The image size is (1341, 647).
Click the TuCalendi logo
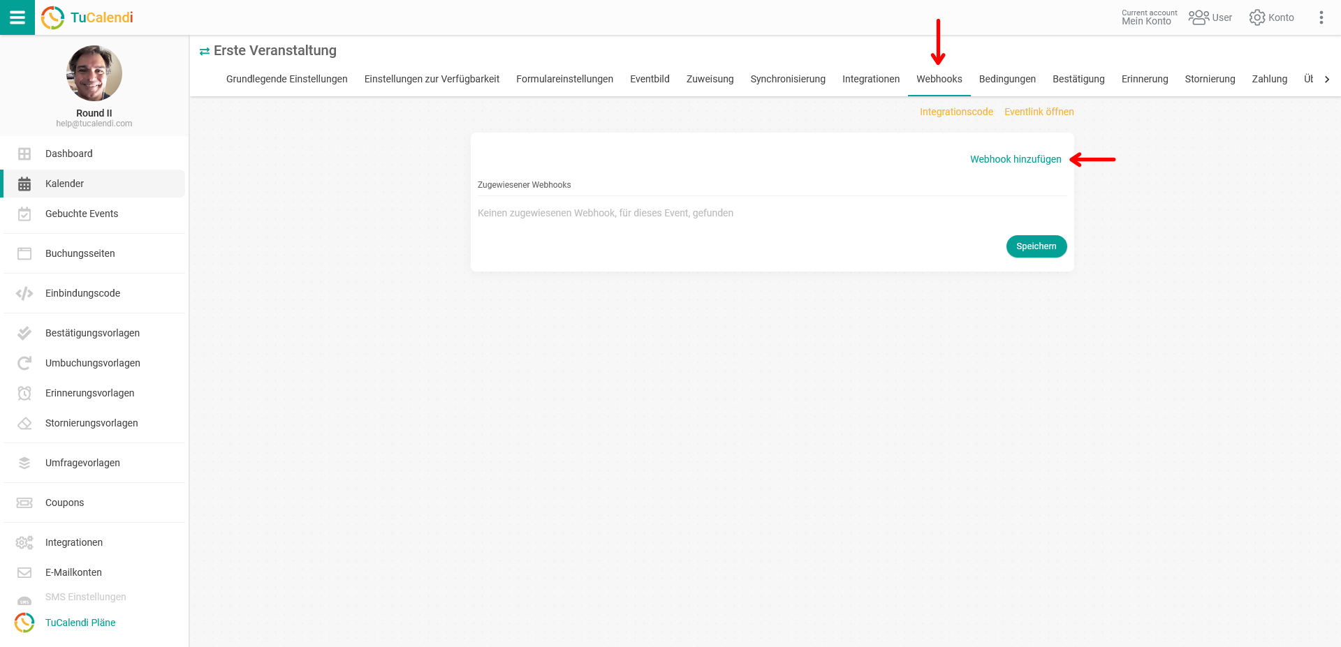[x=87, y=17]
